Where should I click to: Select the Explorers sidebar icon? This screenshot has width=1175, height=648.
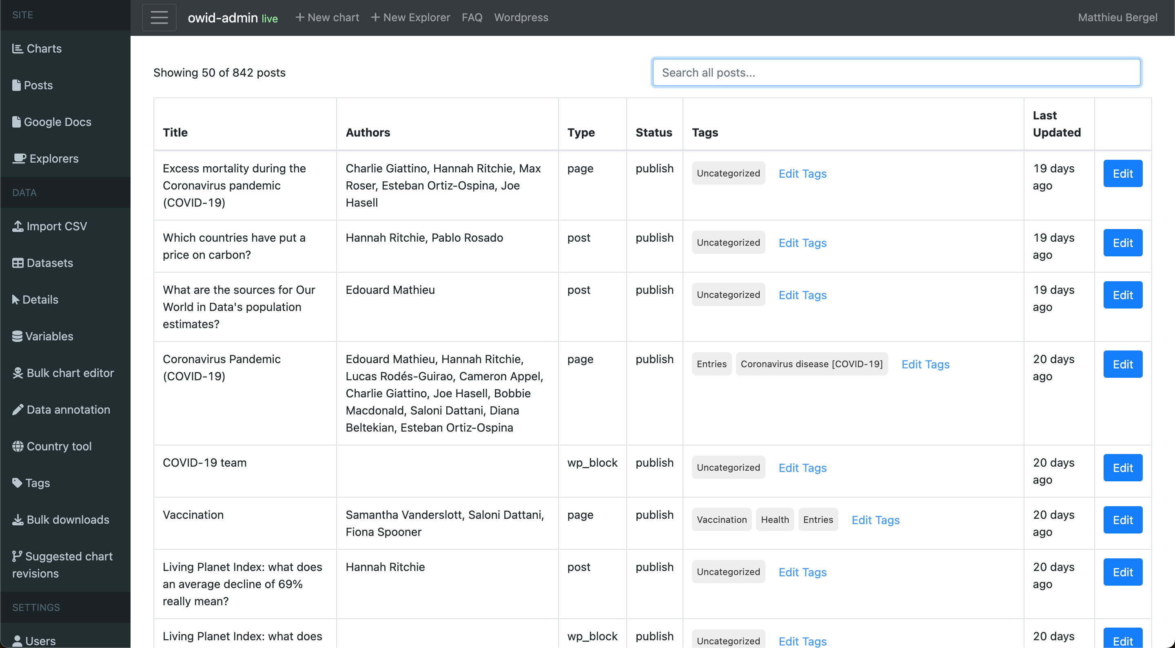pos(19,158)
